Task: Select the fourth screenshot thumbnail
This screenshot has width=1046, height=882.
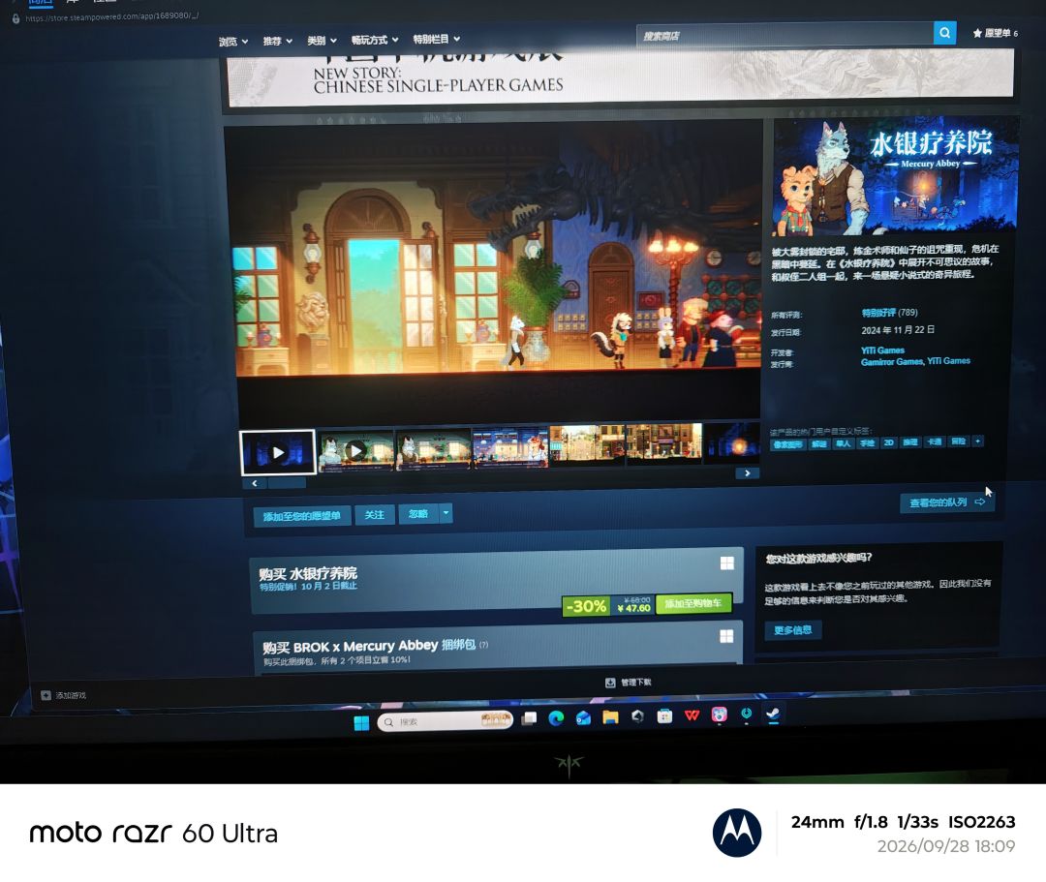Action: coord(510,446)
